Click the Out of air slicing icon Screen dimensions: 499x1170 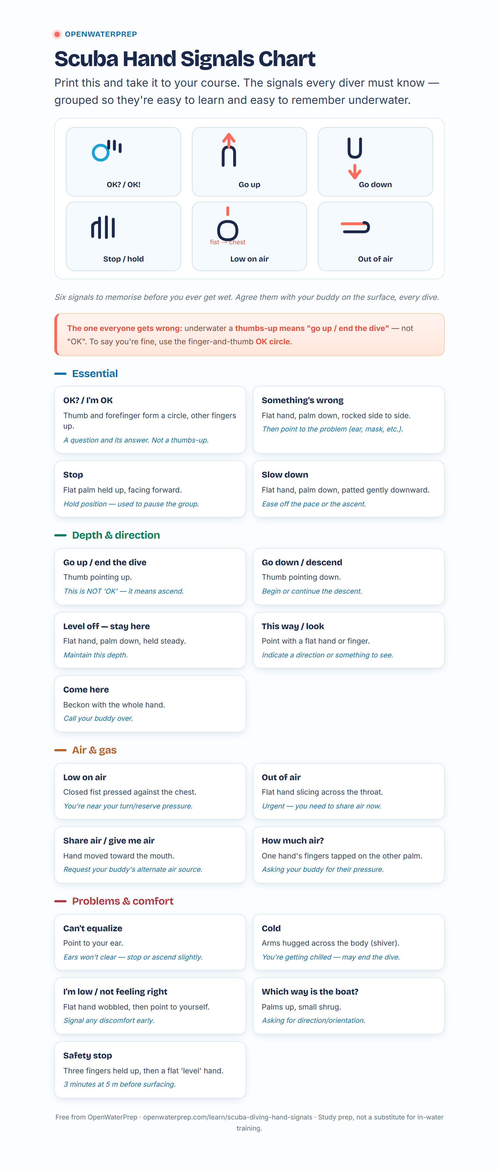click(x=355, y=227)
